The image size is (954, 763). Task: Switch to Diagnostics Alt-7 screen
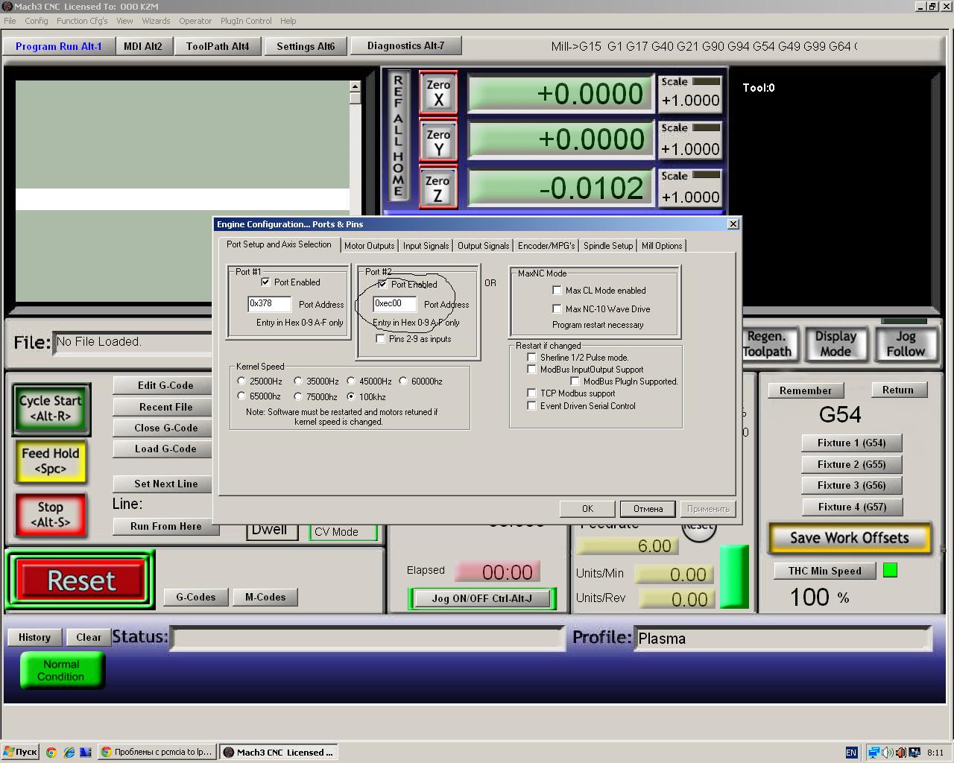tap(405, 45)
